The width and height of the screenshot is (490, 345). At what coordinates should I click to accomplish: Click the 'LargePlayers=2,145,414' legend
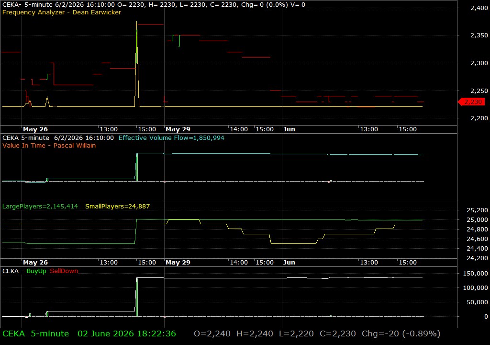[40, 207]
